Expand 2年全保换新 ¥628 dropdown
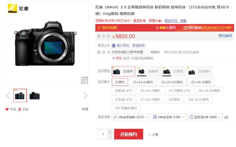 tap(131, 117)
